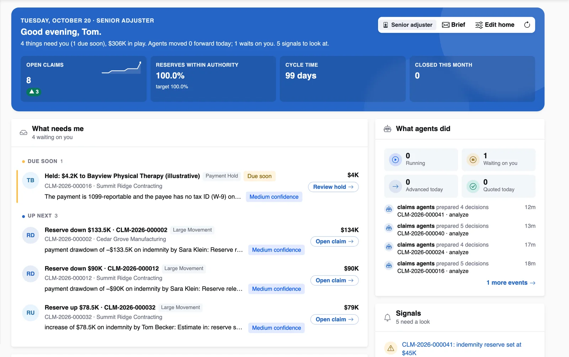Open the Senior adjuster role selector
The width and height of the screenshot is (569, 357).
(x=408, y=25)
